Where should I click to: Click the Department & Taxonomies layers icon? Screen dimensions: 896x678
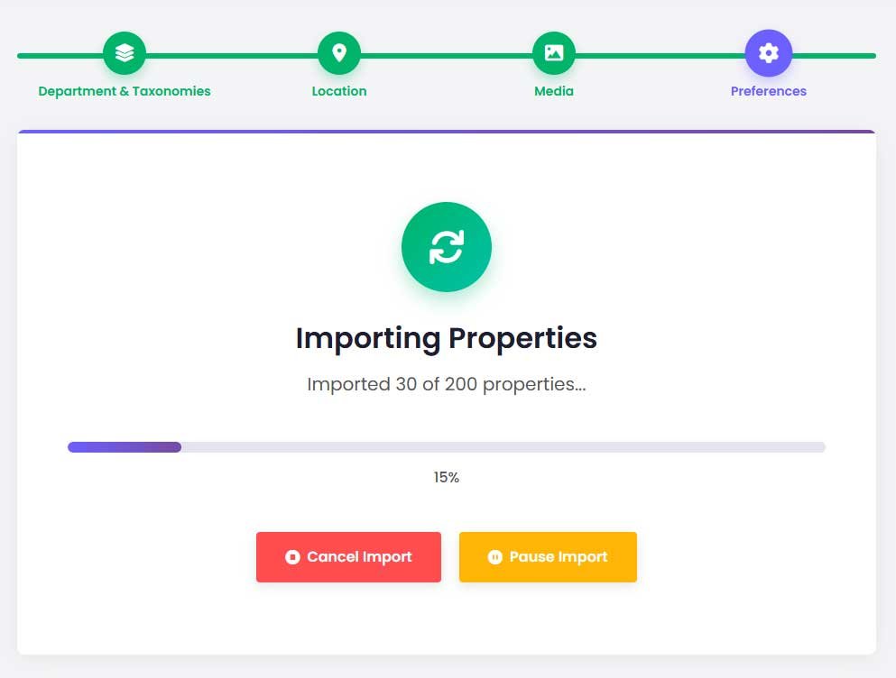pos(124,52)
